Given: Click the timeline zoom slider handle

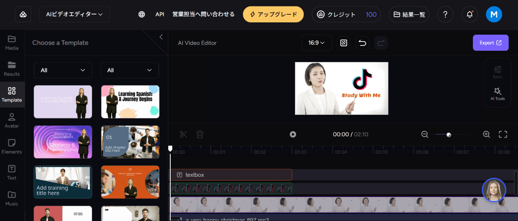Looking at the screenshot, I should click(449, 135).
